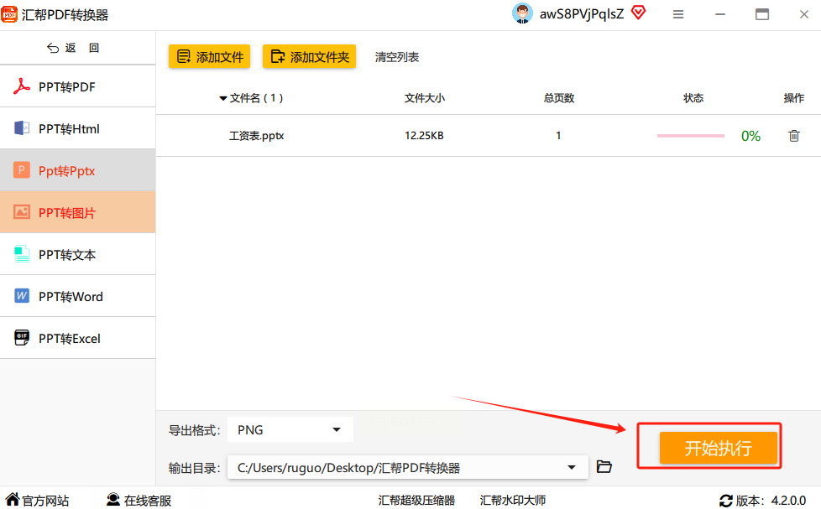Viewport: 821px width, 509px height.
Task: Open the hamburger menu icon
Action: [x=678, y=14]
